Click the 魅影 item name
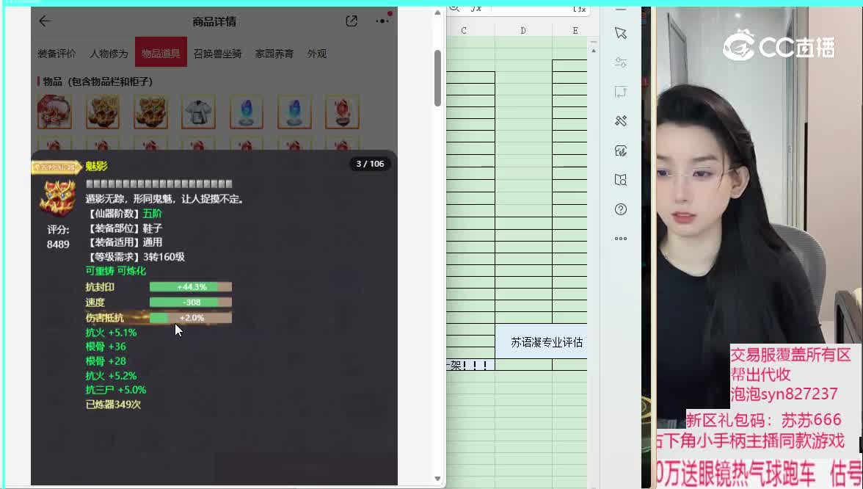 coord(96,166)
